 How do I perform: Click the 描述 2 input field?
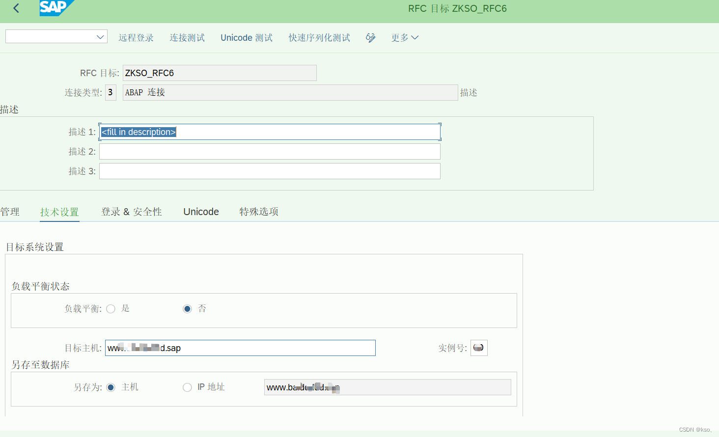(x=270, y=151)
